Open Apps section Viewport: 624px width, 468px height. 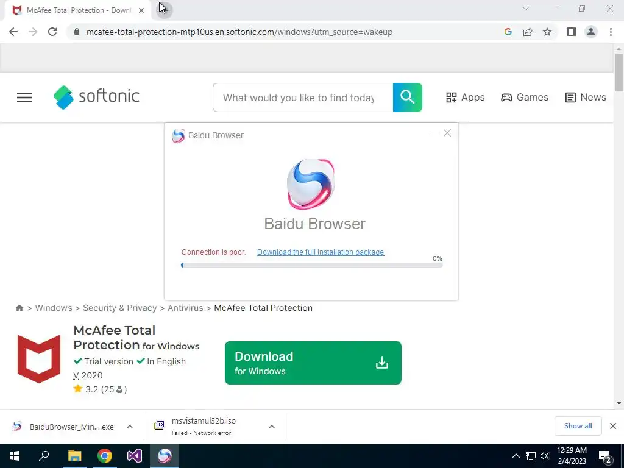click(465, 97)
